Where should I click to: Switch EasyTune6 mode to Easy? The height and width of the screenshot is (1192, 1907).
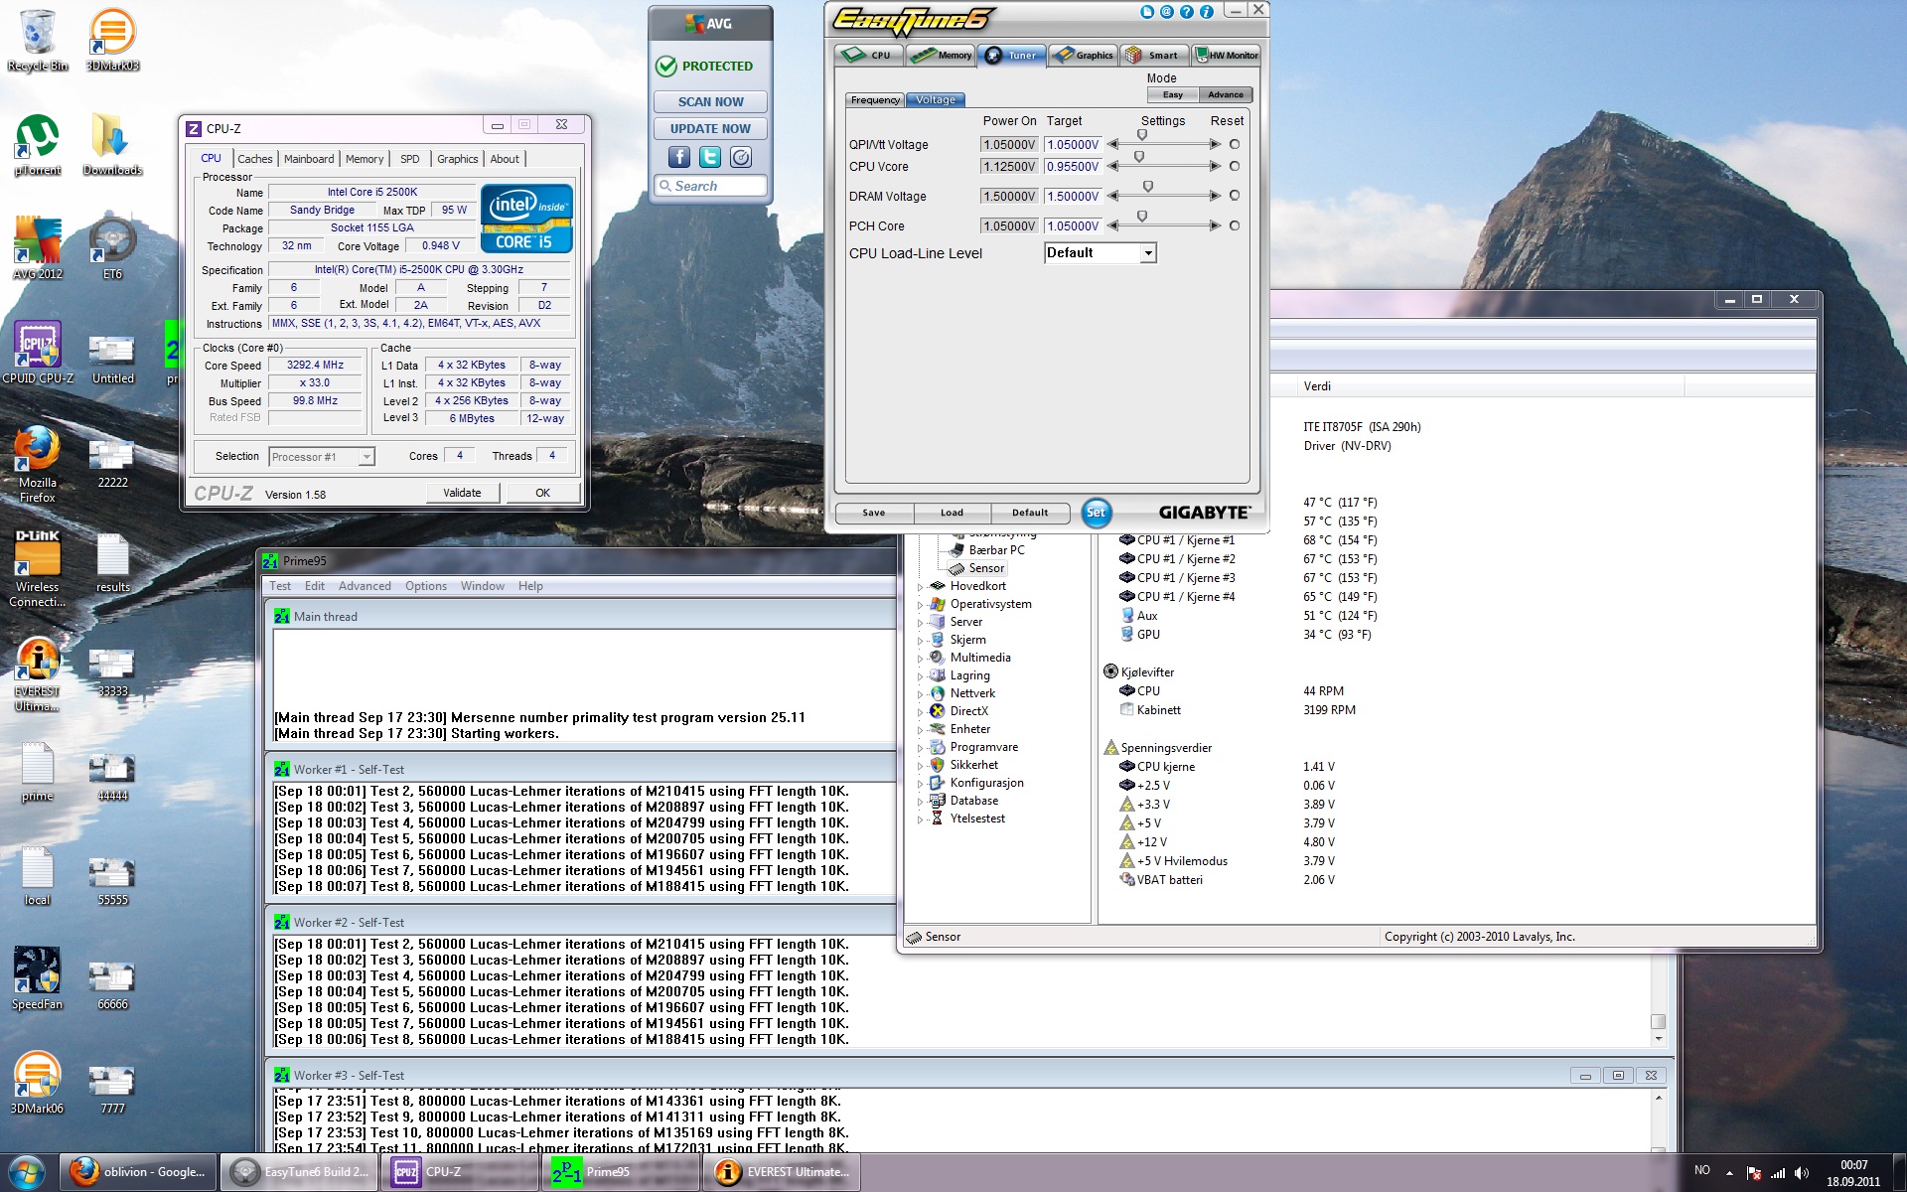(x=1173, y=94)
